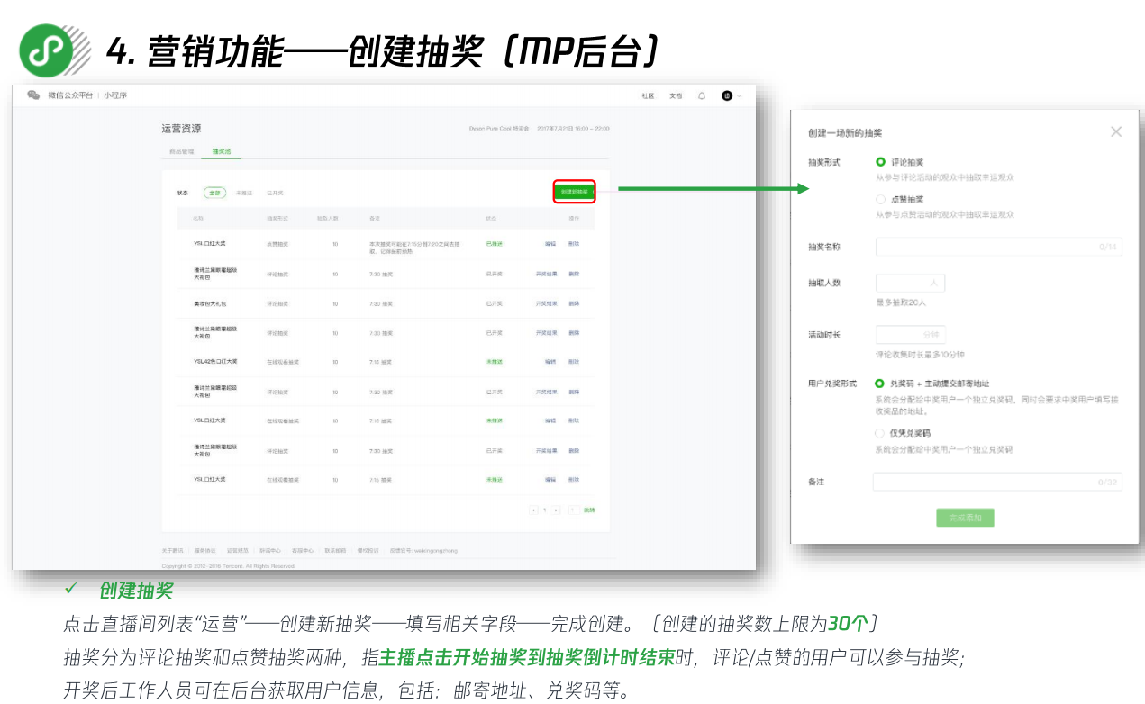Click the 微信公众平台 header title
Screen dimensions: 1145x704
[x=70, y=95]
